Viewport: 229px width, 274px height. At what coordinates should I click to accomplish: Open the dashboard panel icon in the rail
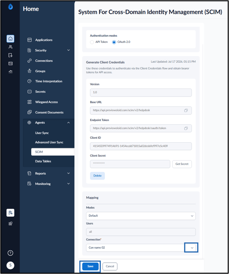point(11,63)
